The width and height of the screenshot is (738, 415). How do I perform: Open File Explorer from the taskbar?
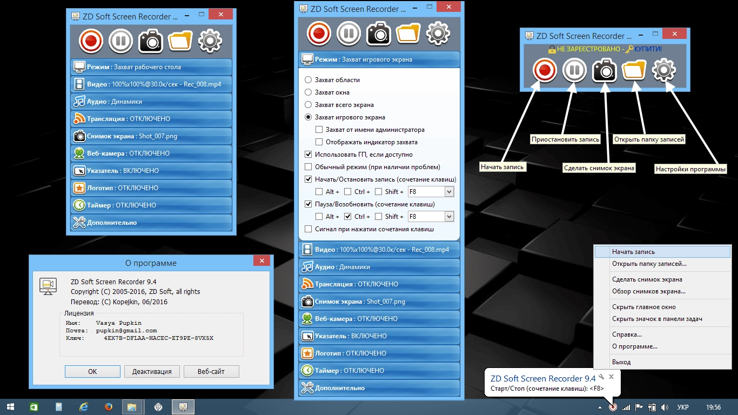[x=132, y=407]
